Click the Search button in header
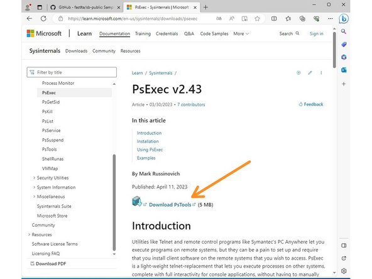 289,34
